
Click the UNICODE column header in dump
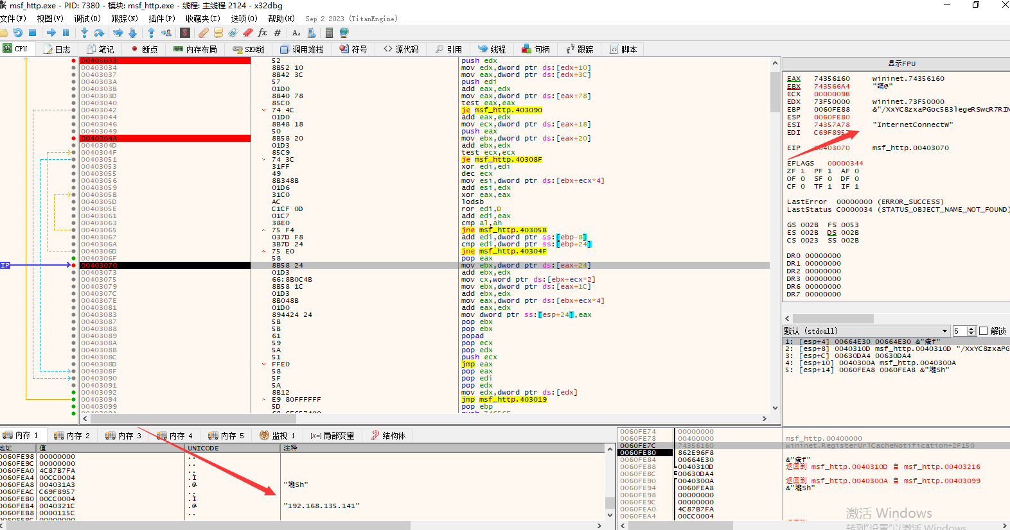click(233, 449)
